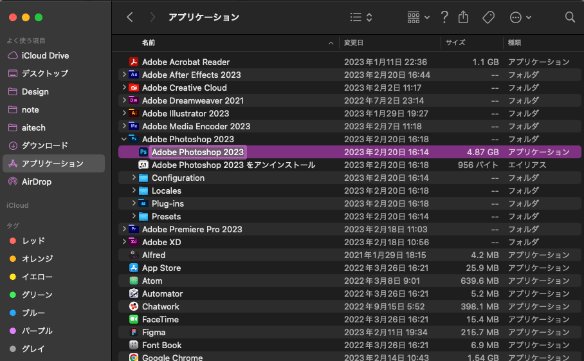Open ダウンロード in sidebar
This screenshot has height=361, width=584.
(x=53, y=145)
